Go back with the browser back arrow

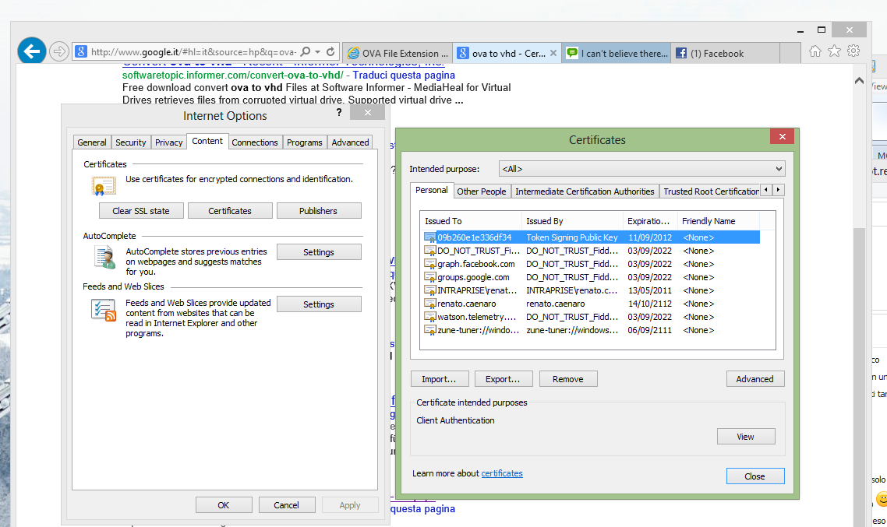pyautogui.click(x=32, y=51)
